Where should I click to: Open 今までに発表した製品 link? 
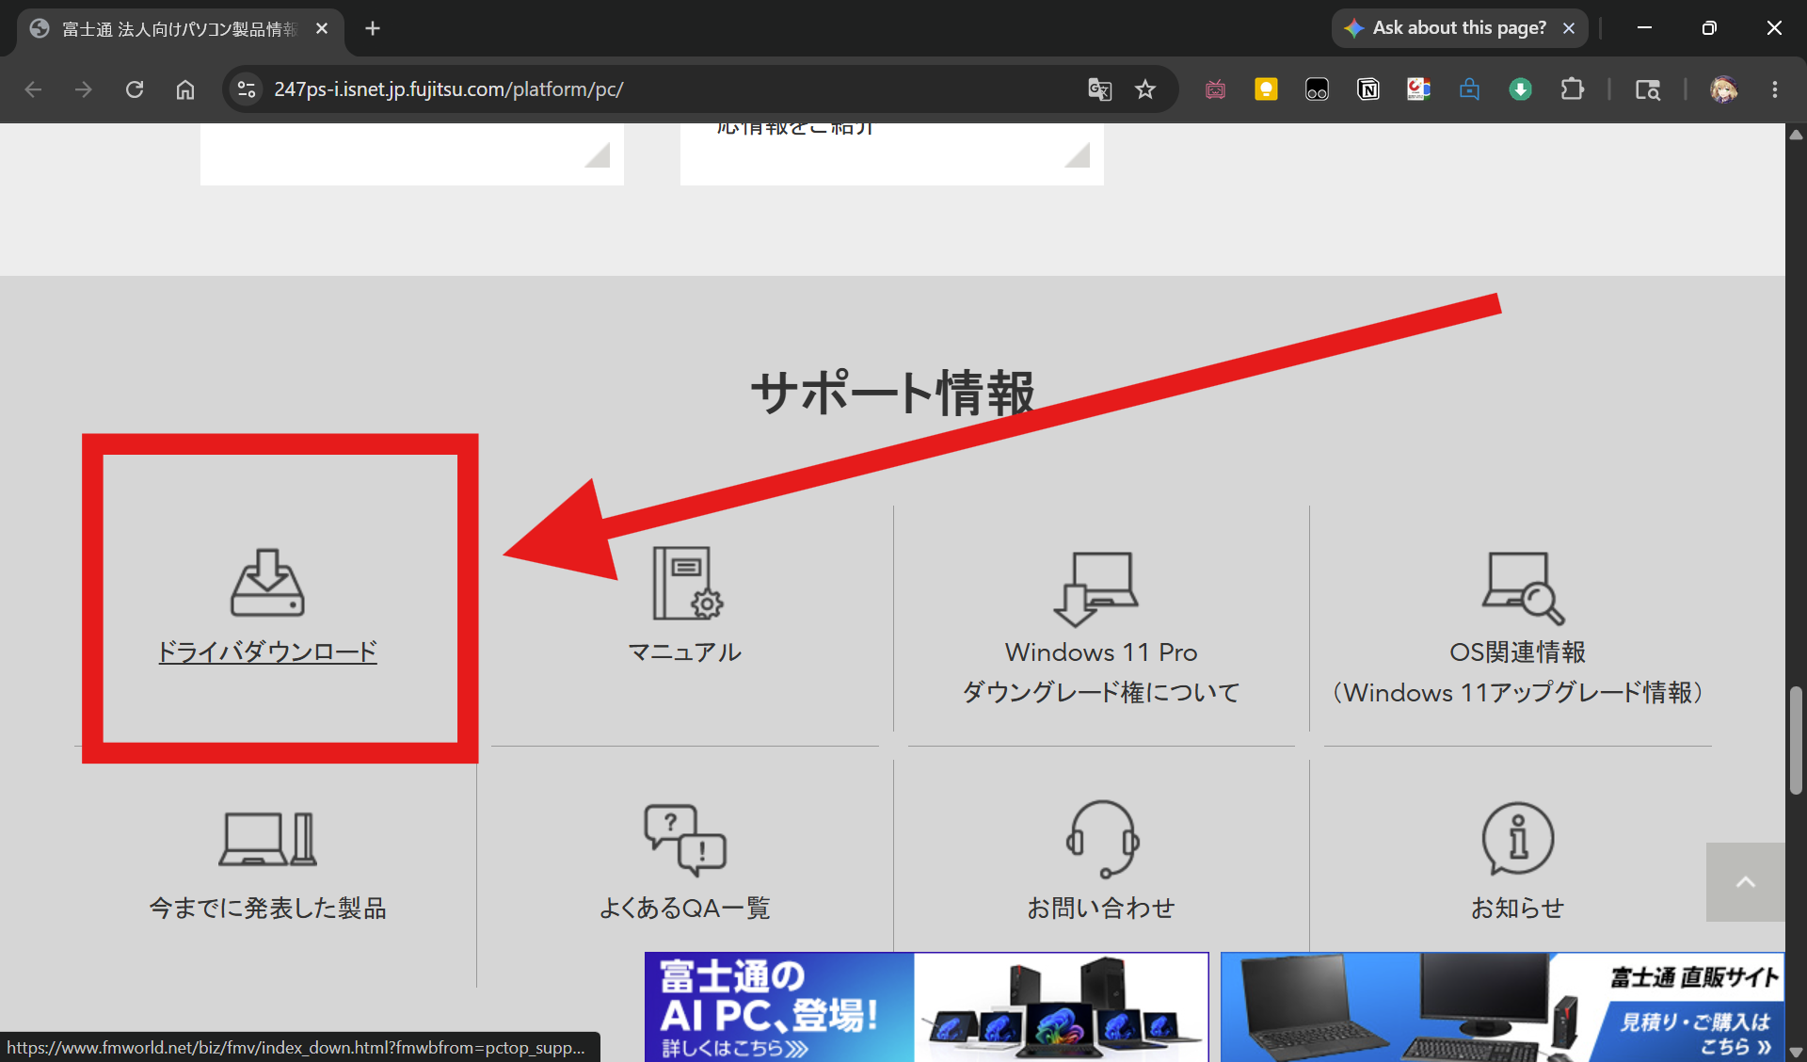tap(267, 908)
